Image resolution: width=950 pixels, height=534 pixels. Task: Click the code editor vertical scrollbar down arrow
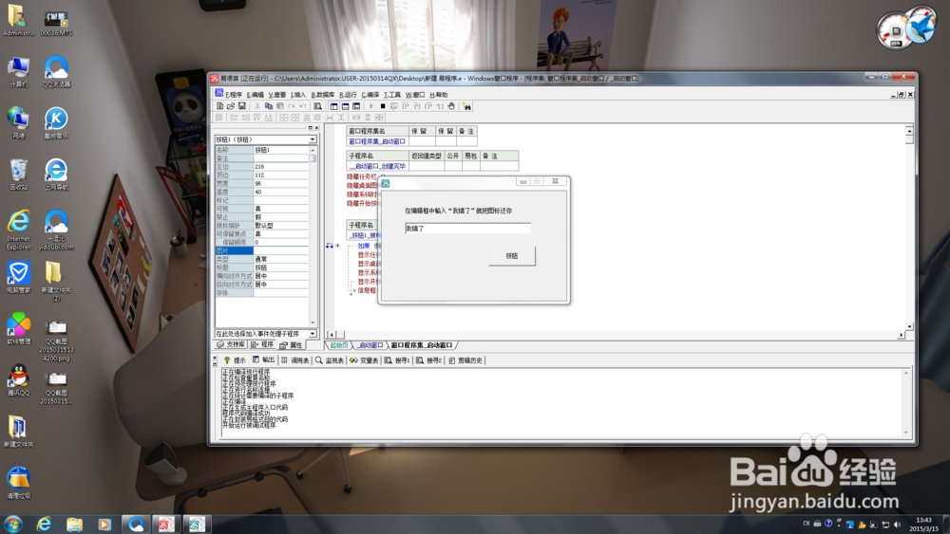[x=909, y=326]
